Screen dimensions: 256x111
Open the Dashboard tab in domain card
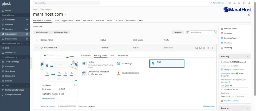(x=86, y=56)
